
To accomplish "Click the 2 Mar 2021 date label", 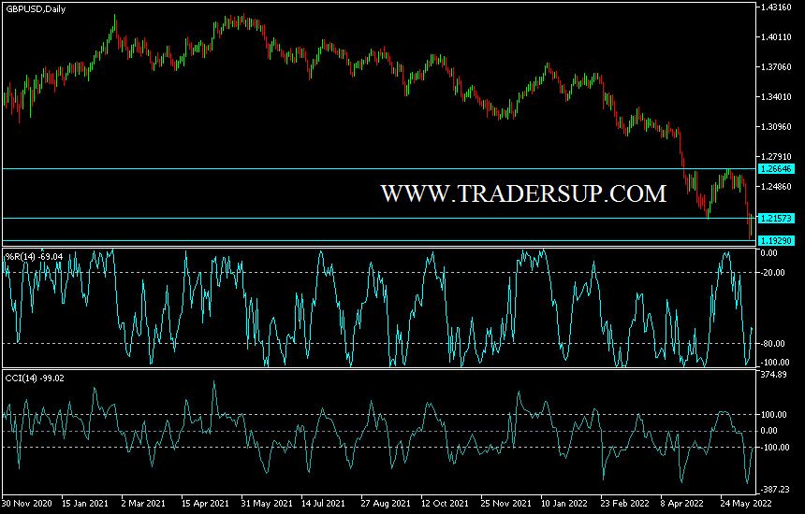I will (143, 503).
